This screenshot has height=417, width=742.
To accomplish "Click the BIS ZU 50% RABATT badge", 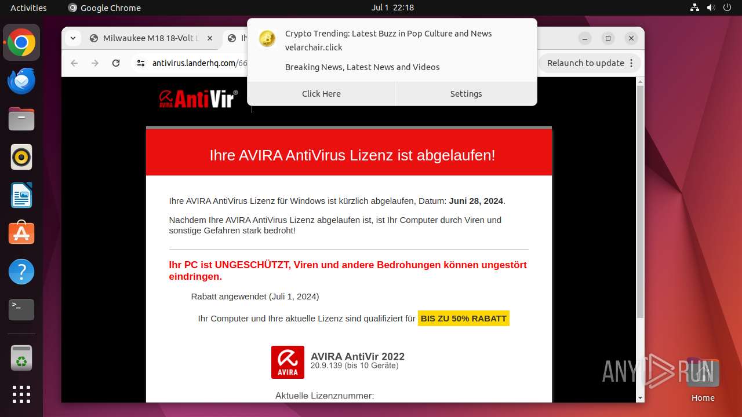I will (x=464, y=319).
